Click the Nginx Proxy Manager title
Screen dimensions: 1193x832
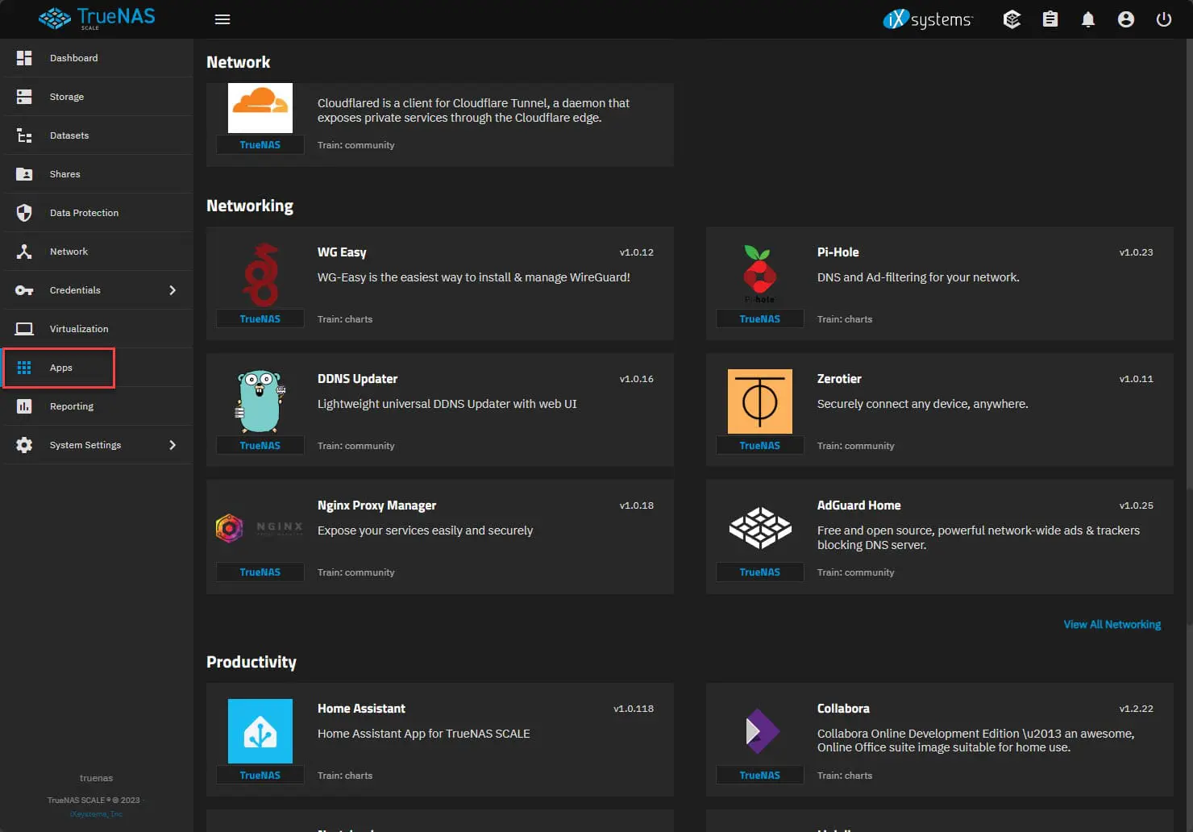point(376,505)
